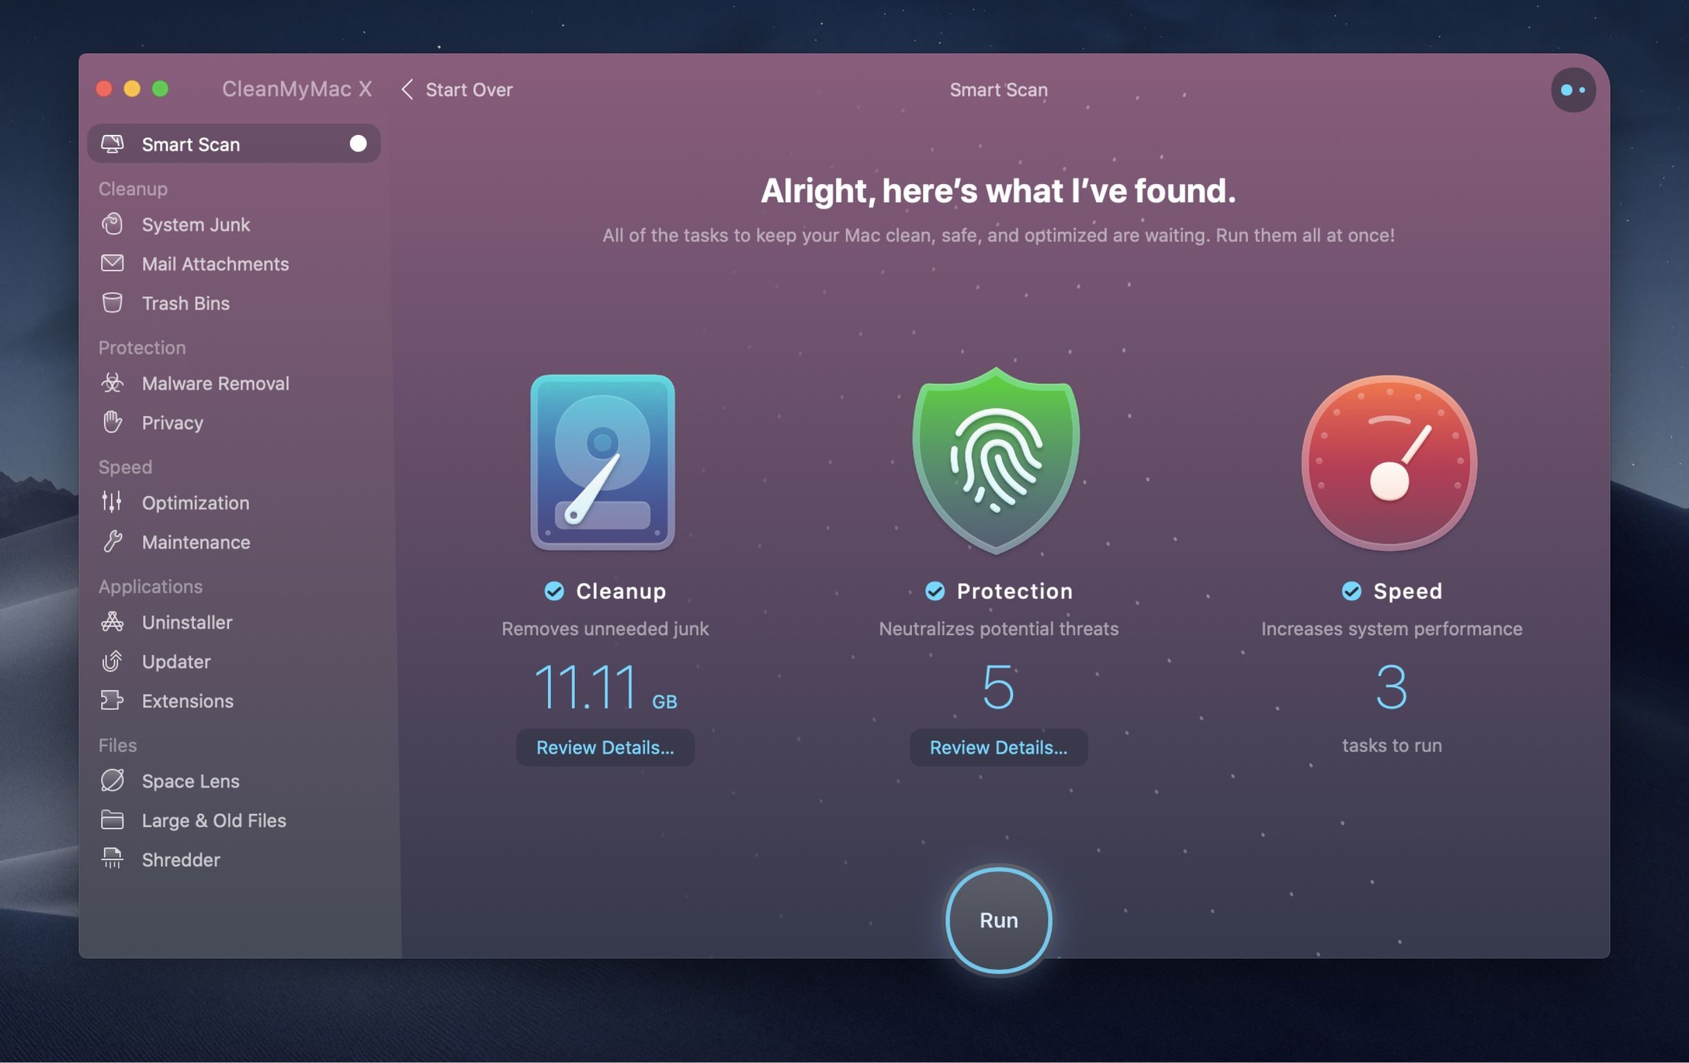The width and height of the screenshot is (1689, 1063).
Task: Select Smart Scan in the sidebar
Action: point(234,144)
